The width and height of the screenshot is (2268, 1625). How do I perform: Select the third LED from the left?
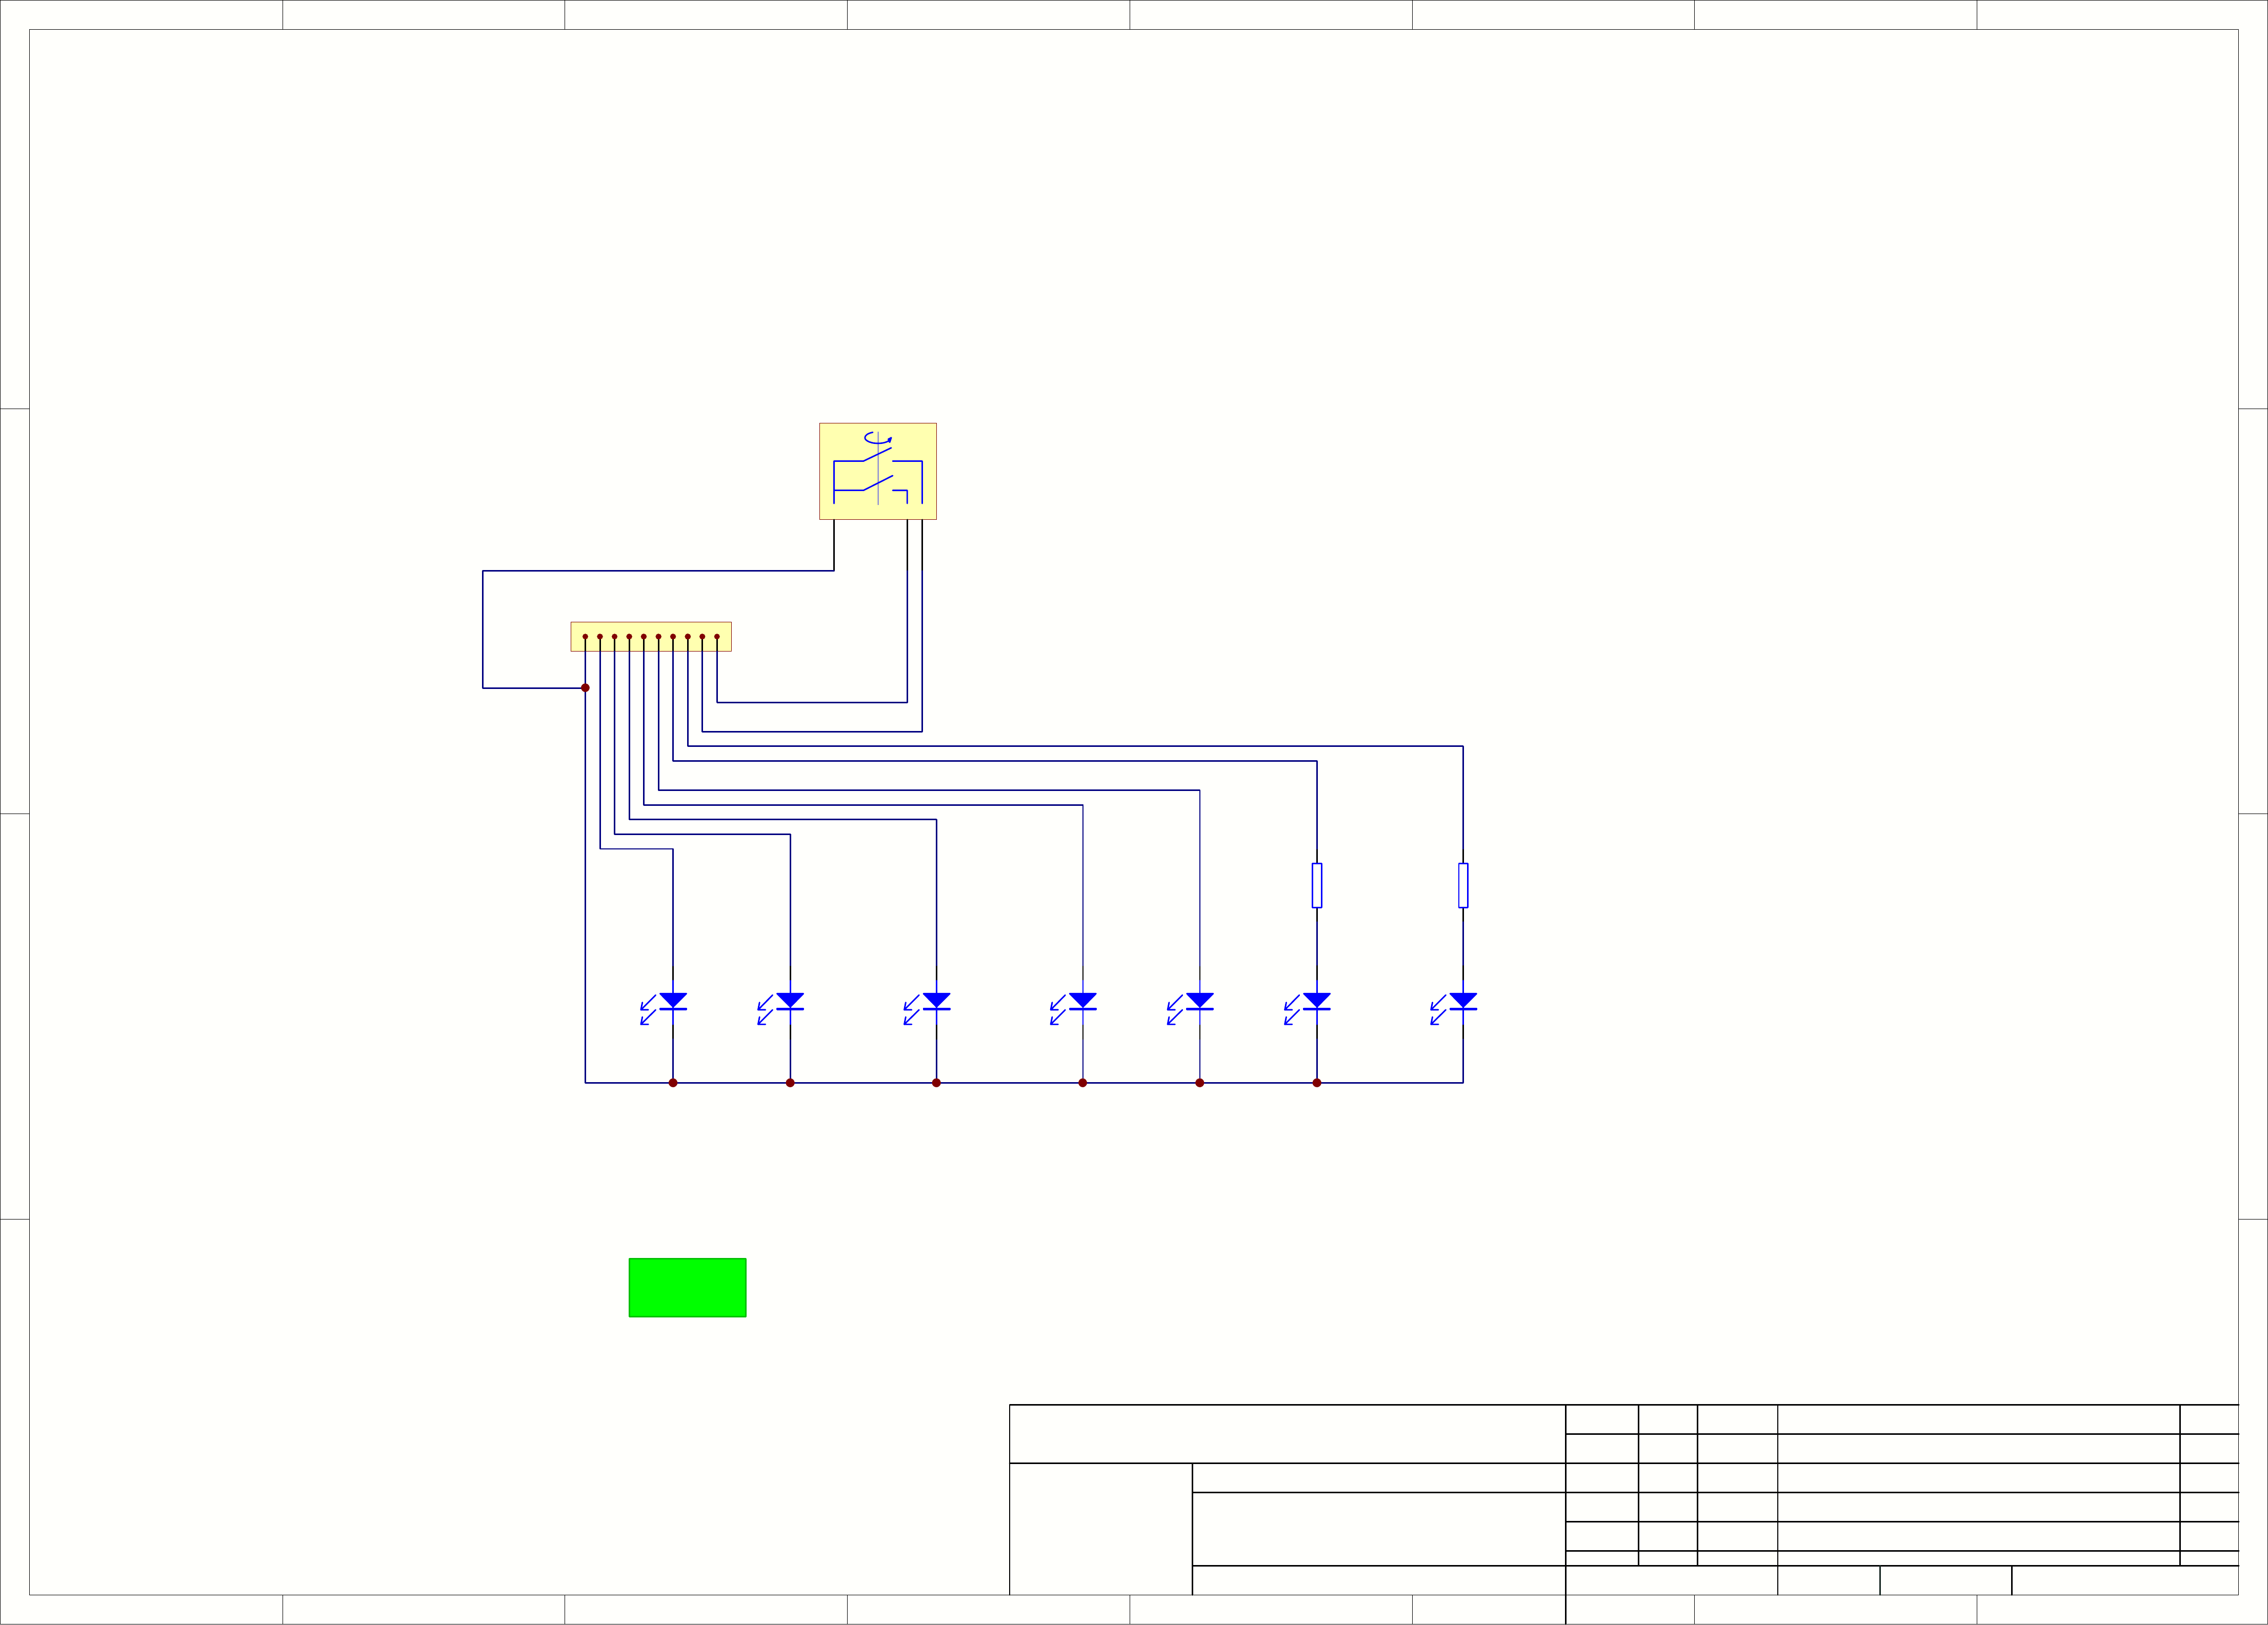[936, 1001]
